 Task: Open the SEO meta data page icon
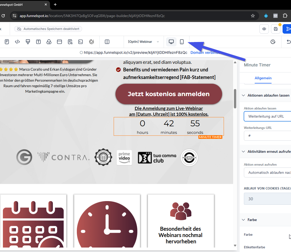click(x=7, y=42)
